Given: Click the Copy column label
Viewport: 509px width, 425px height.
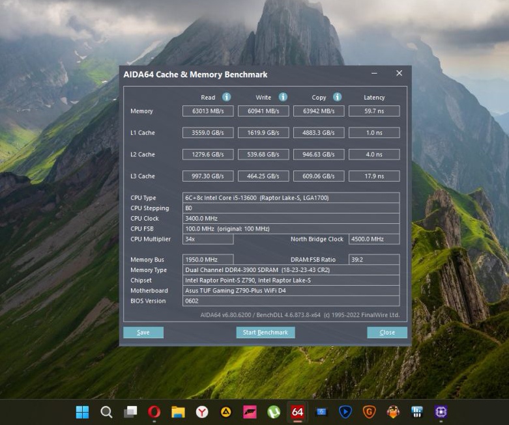Looking at the screenshot, I should (319, 98).
